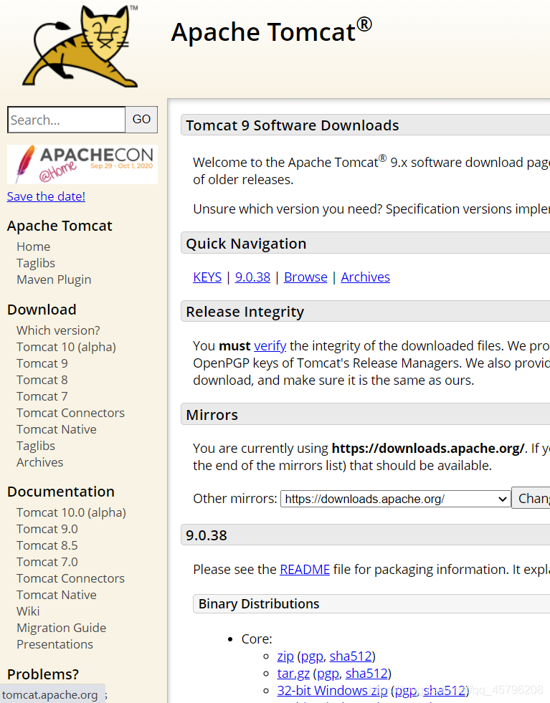Open Tomcat Native under Documentation

(57, 595)
